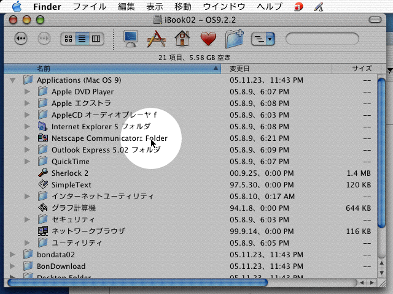Select the ネットワークブラウザ app icon
Image resolution: width=393 pixels, height=294 pixels.
(43, 232)
